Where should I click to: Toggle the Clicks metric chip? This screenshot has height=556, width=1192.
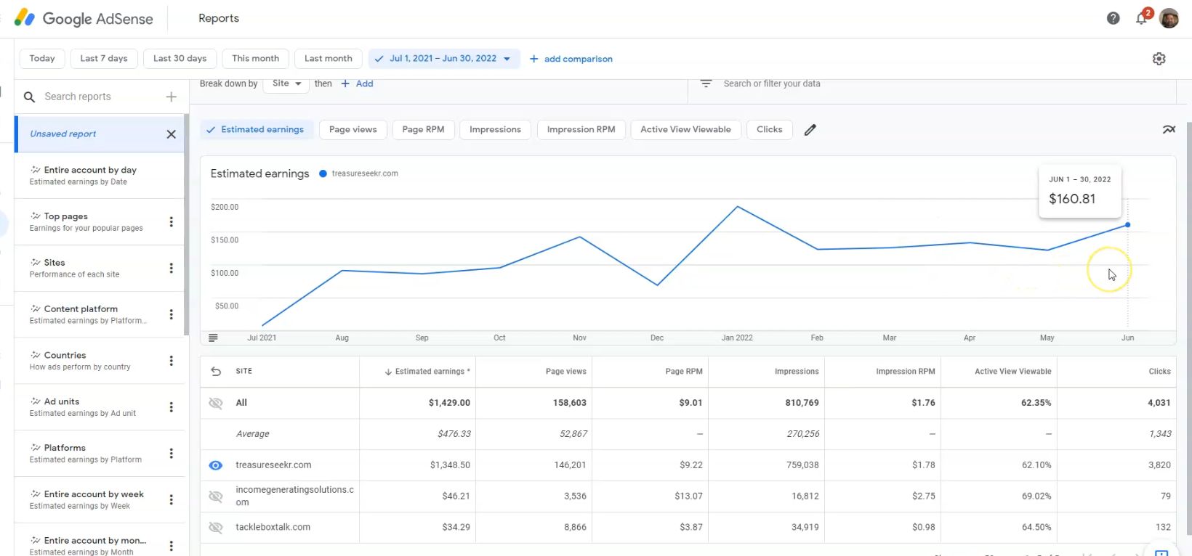(x=769, y=130)
